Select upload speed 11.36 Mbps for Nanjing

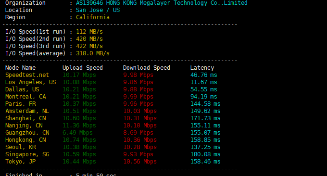point(79,126)
